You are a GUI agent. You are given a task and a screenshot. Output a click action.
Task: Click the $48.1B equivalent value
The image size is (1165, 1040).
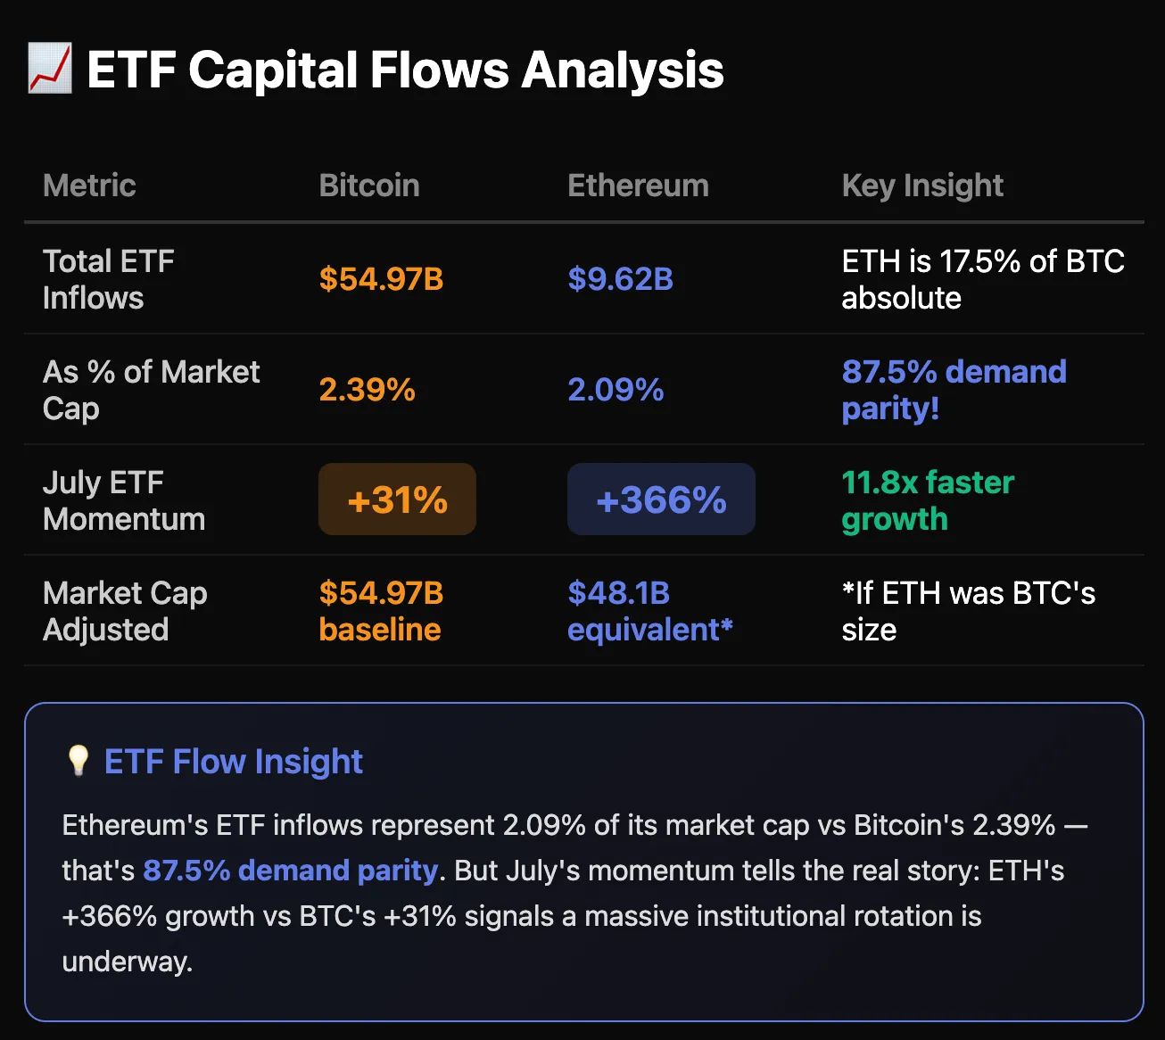649,611
